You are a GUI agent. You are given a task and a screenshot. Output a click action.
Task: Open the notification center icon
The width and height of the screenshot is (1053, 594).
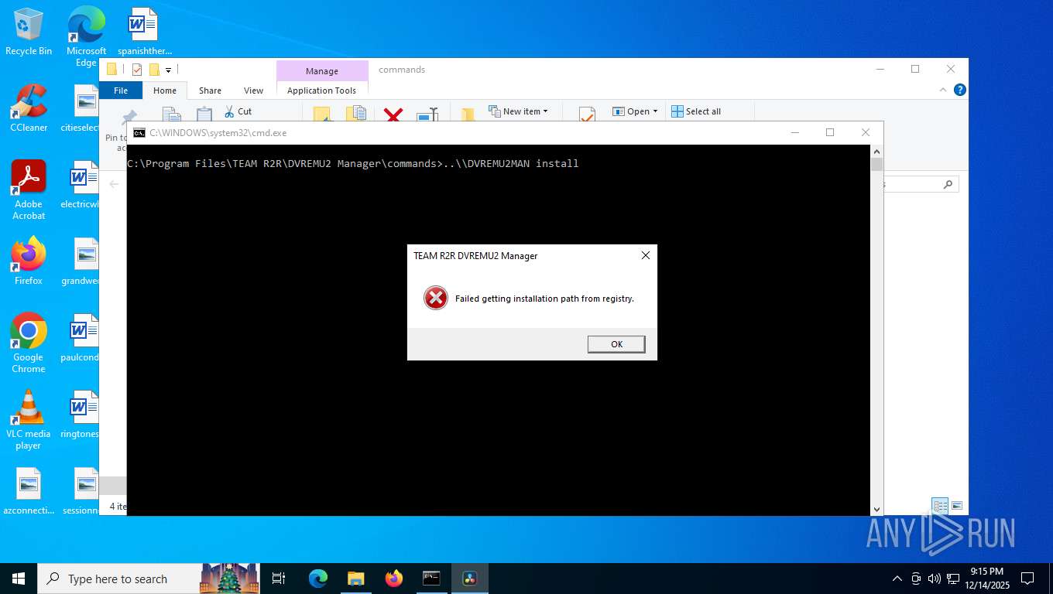(1027, 579)
